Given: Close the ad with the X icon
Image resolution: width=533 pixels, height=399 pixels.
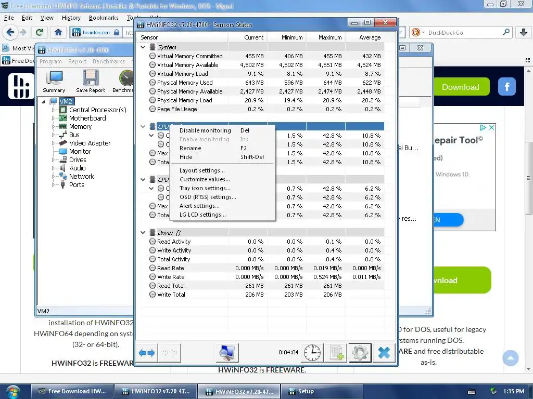Looking at the screenshot, I should pyautogui.click(x=491, y=128).
